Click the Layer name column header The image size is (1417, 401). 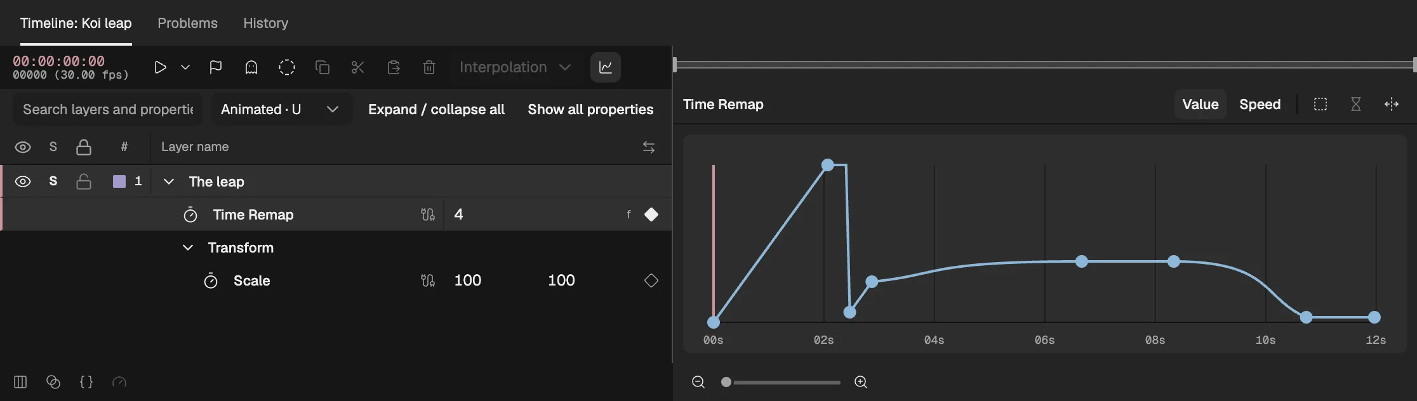tap(195, 147)
